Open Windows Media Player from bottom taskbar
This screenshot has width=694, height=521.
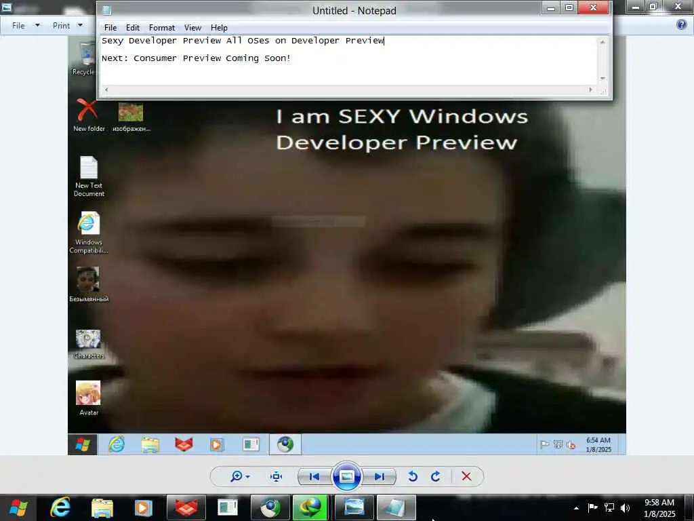[x=143, y=507]
